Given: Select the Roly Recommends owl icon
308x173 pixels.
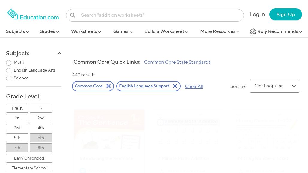Looking at the screenshot, I should pyautogui.click(x=253, y=31).
